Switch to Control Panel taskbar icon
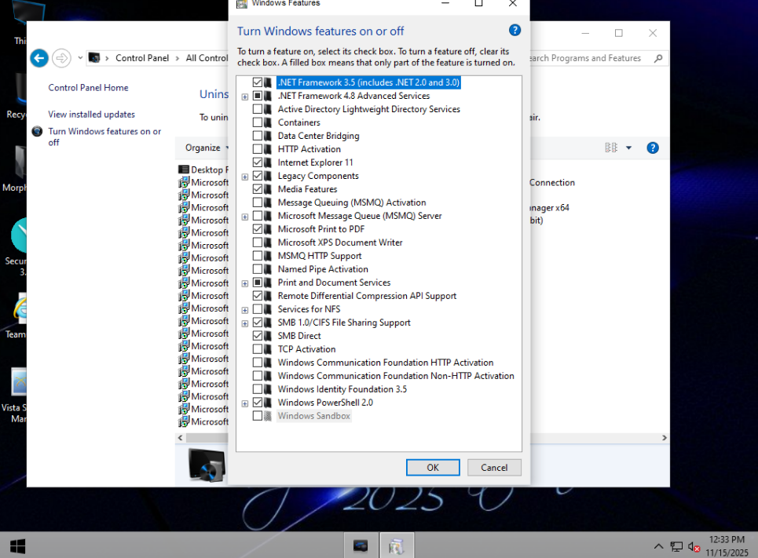 (x=397, y=546)
